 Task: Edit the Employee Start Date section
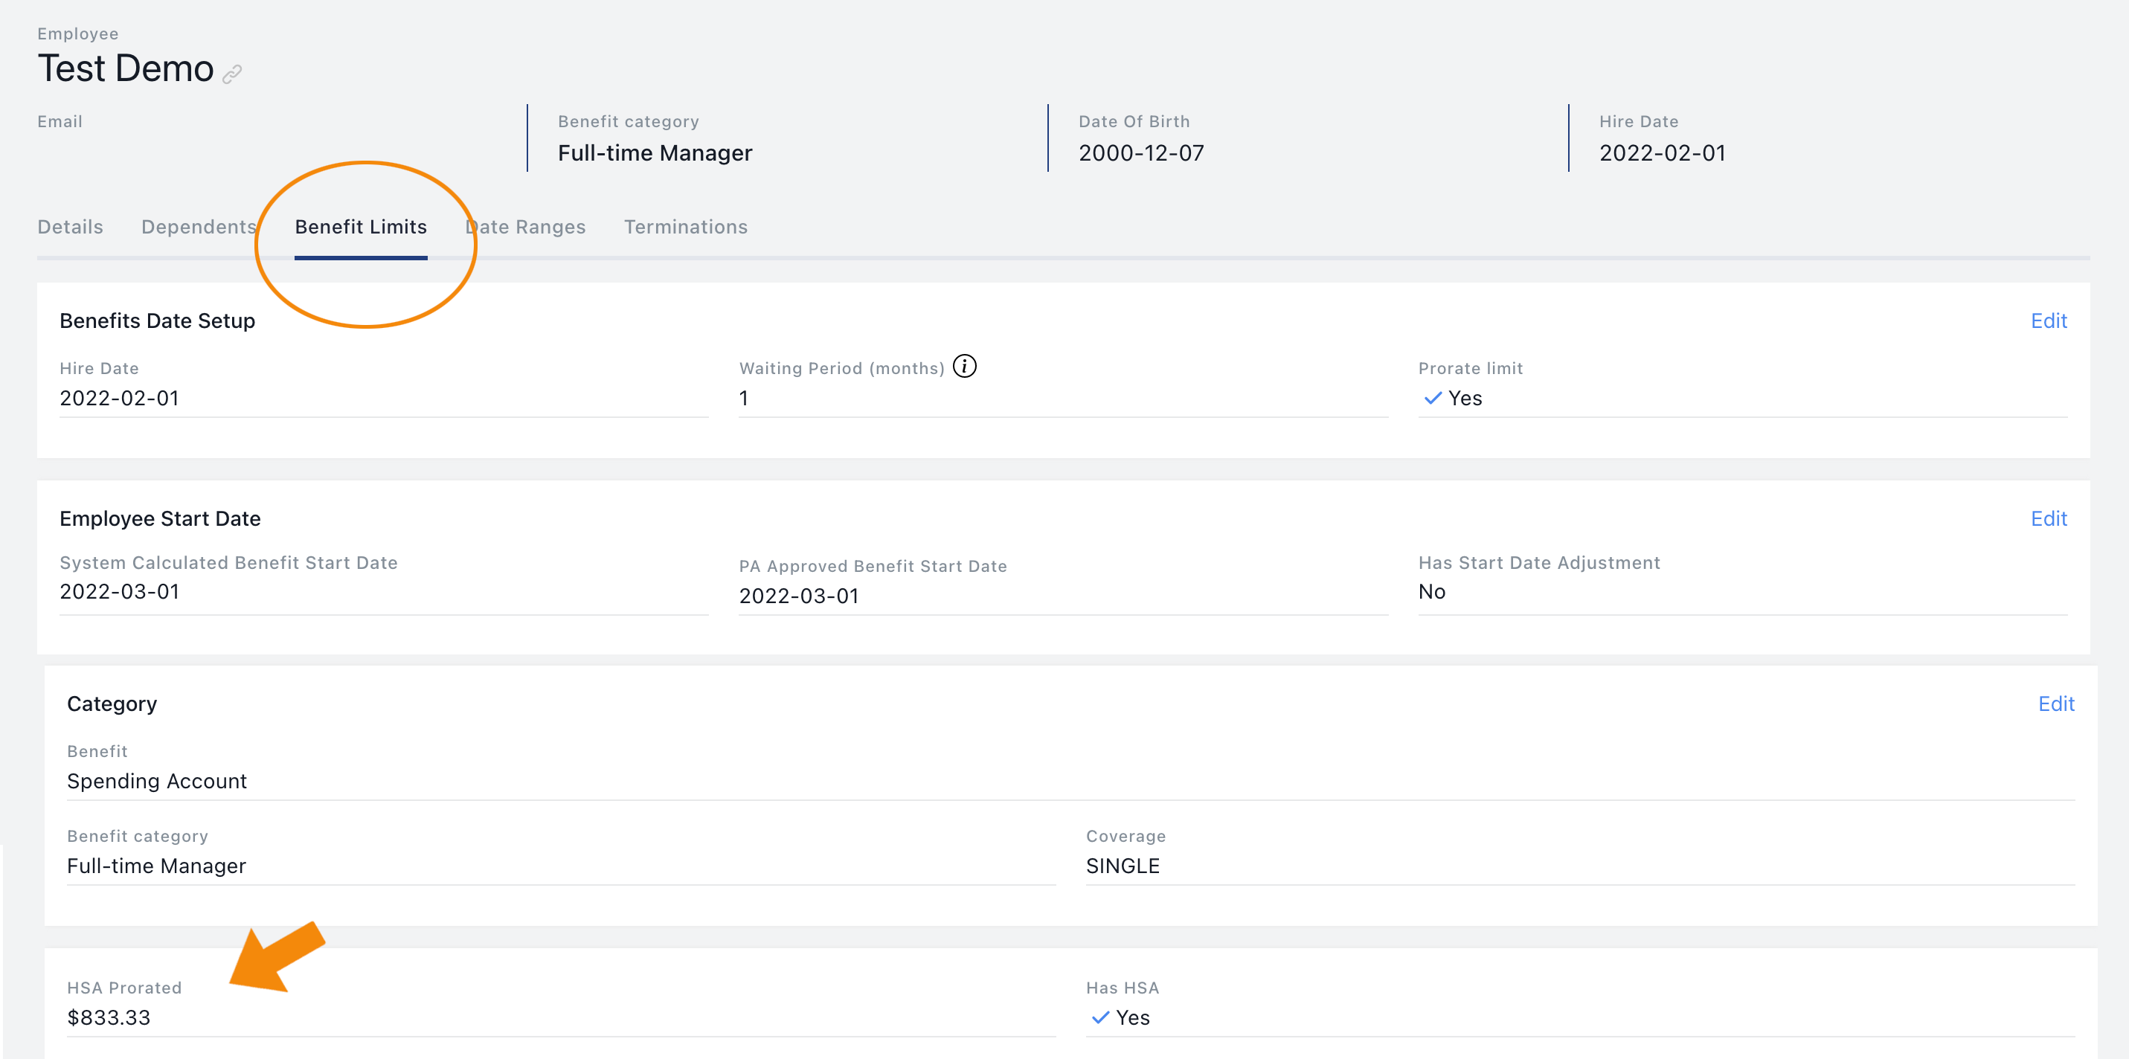point(2049,519)
